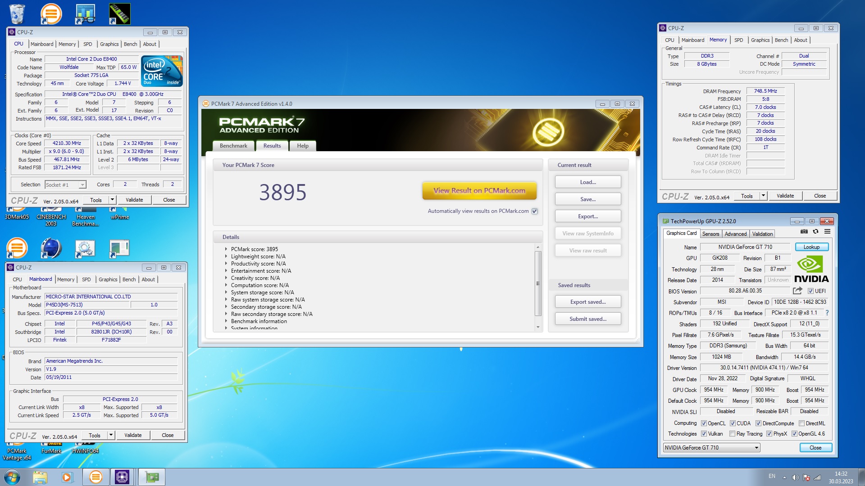
Task: Click network signal tray icon
Action: pyautogui.click(x=817, y=477)
